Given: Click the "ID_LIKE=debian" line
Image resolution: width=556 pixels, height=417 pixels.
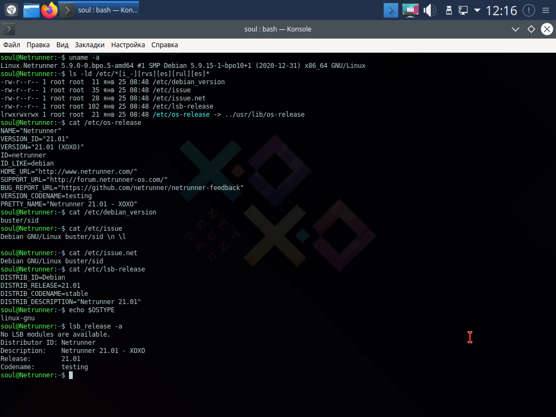Looking at the screenshot, I should [27, 163].
